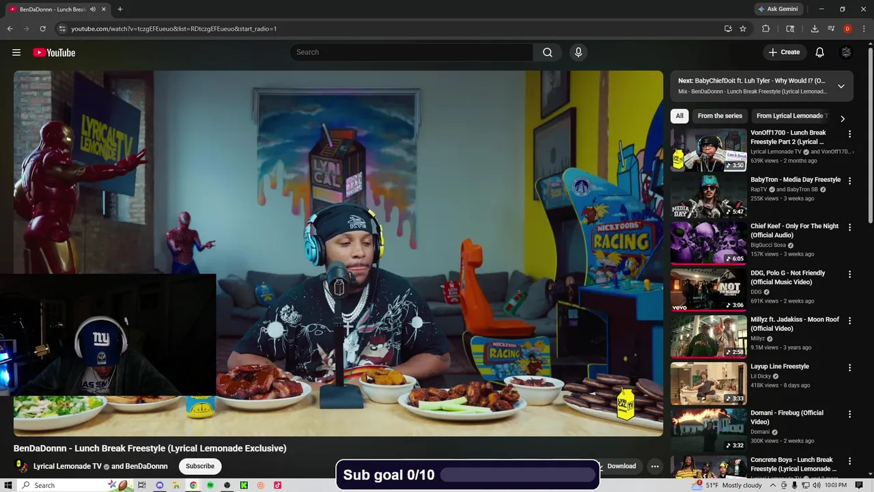This screenshot has width=874, height=492.
Task: Open Millyz Moon Roof video title
Action: [x=795, y=324]
